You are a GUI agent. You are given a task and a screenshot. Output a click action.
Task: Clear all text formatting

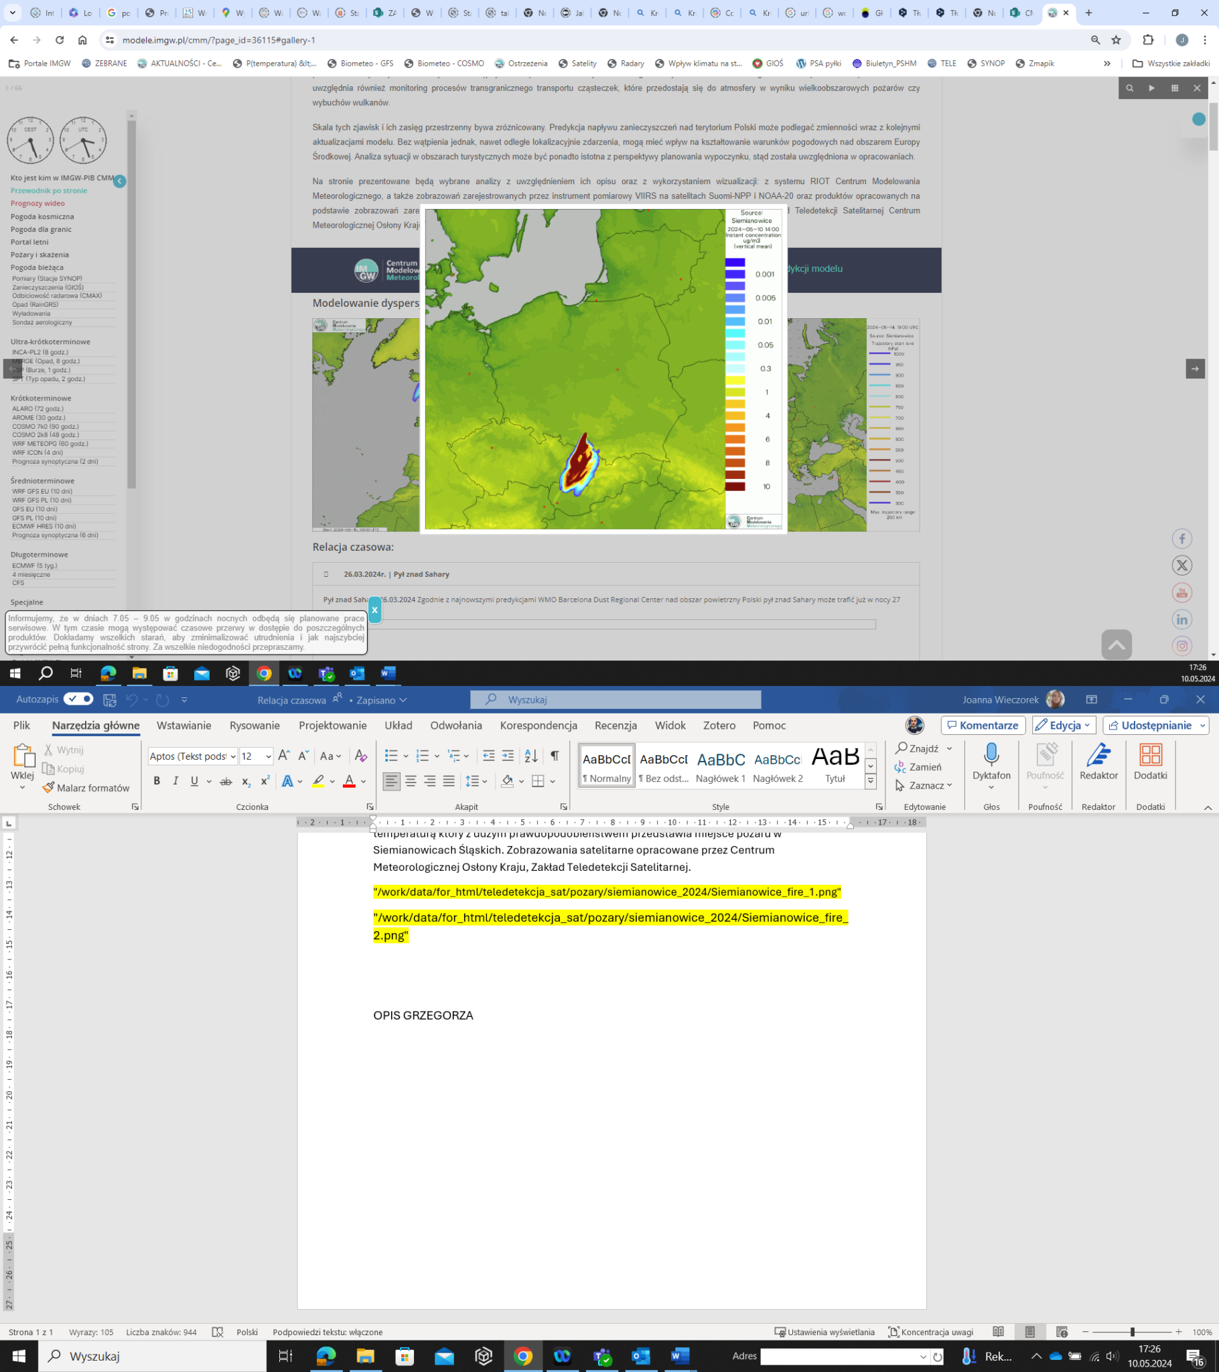[360, 756]
